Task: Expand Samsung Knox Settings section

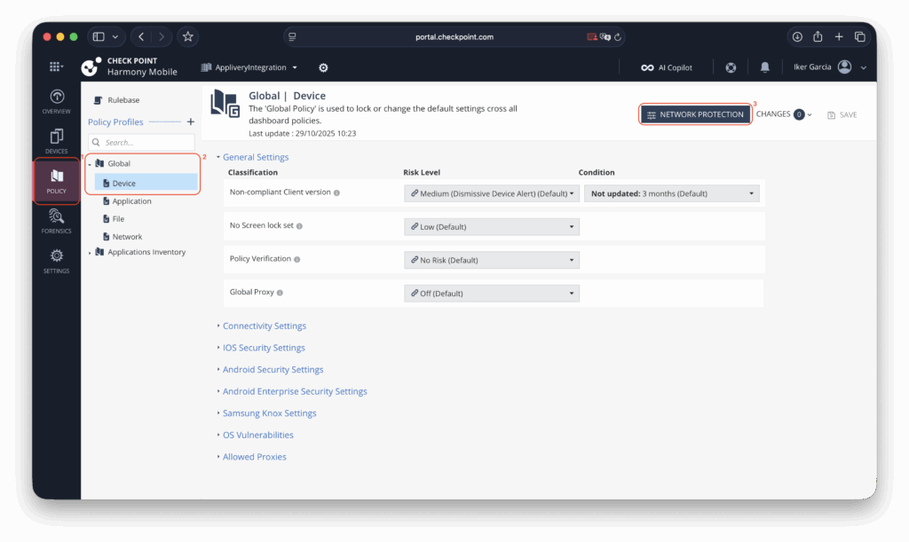Action: point(269,413)
